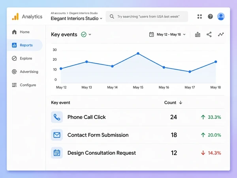Open the help question mark icon
The image size is (237, 178).
coord(210,17)
